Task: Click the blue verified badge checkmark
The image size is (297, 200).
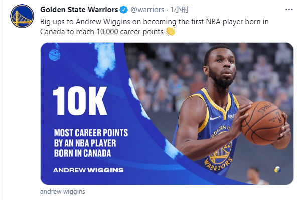Action: [x=124, y=10]
